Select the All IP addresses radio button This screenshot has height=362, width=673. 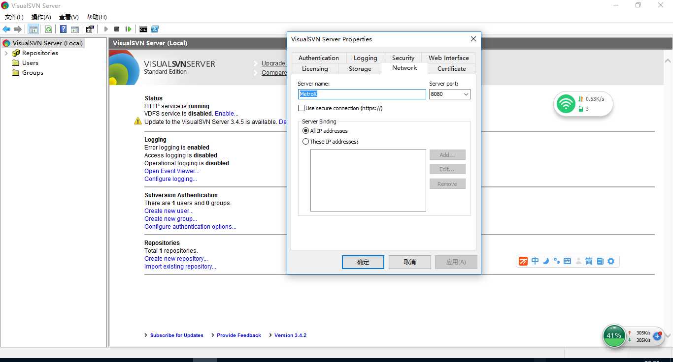(x=305, y=131)
